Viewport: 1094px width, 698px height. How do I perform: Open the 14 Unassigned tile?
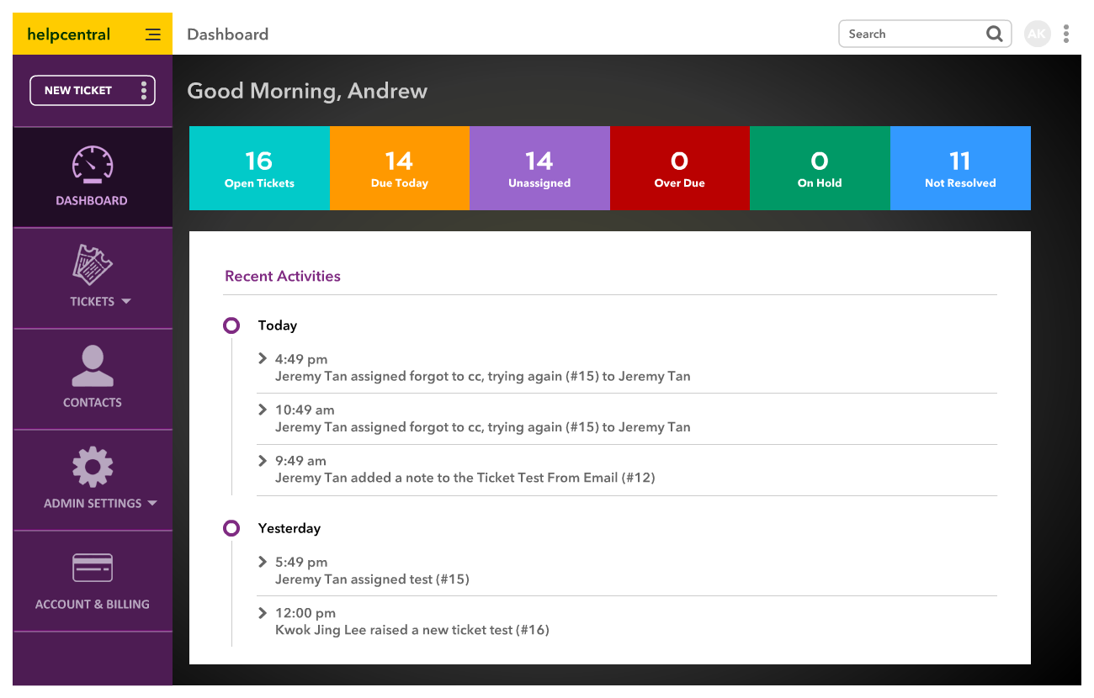(x=539, y=168)
